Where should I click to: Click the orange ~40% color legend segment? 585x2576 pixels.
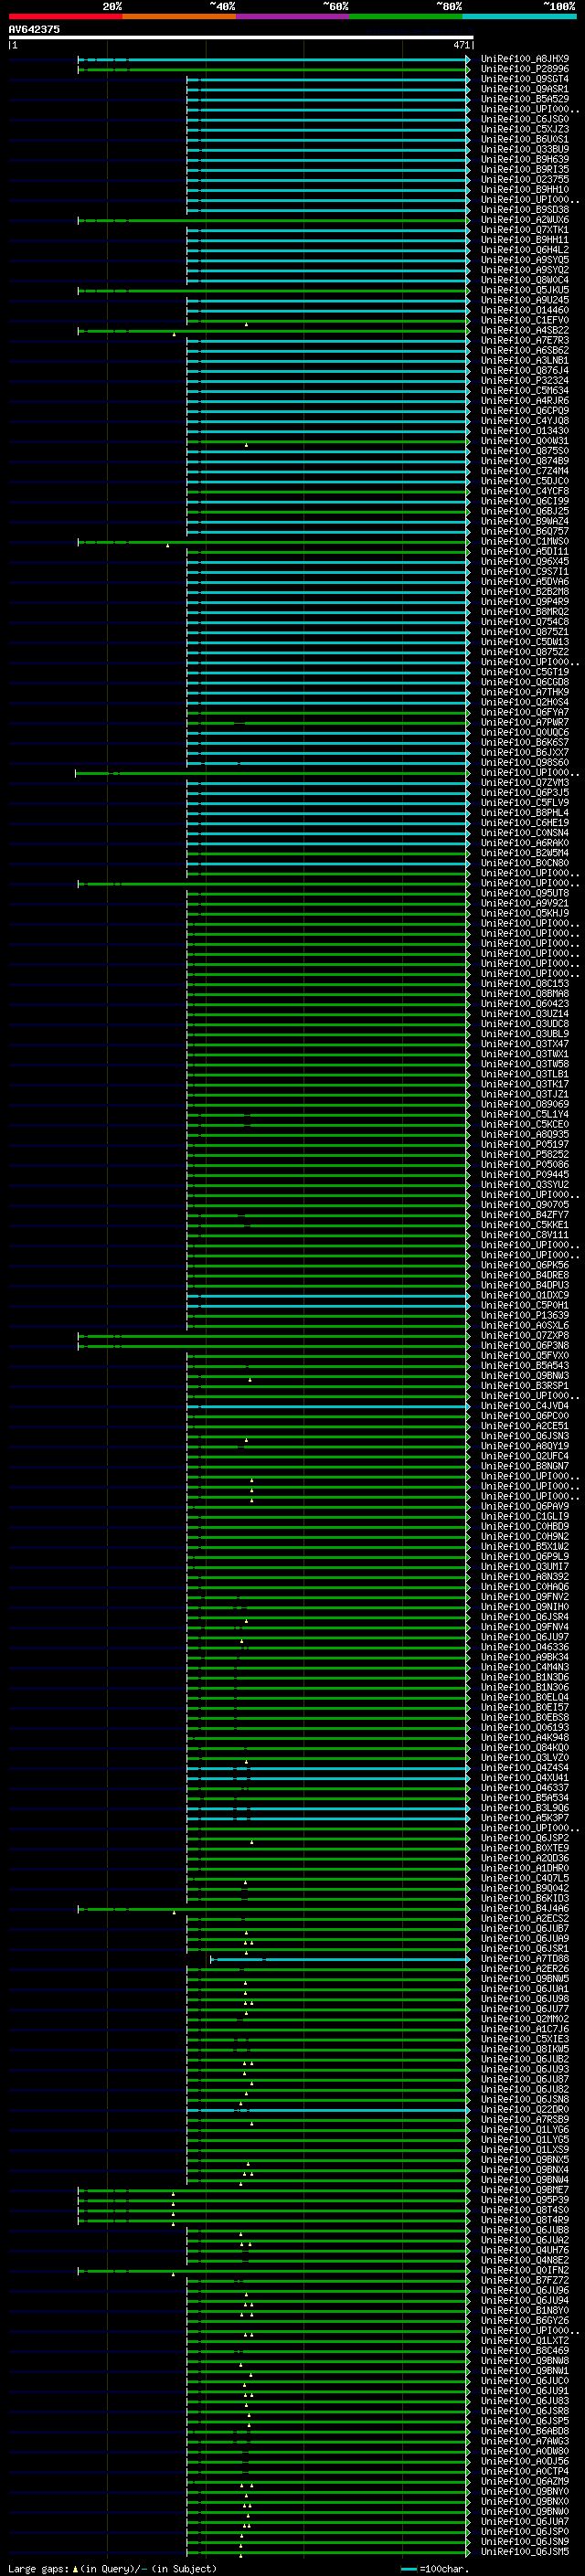179,16
